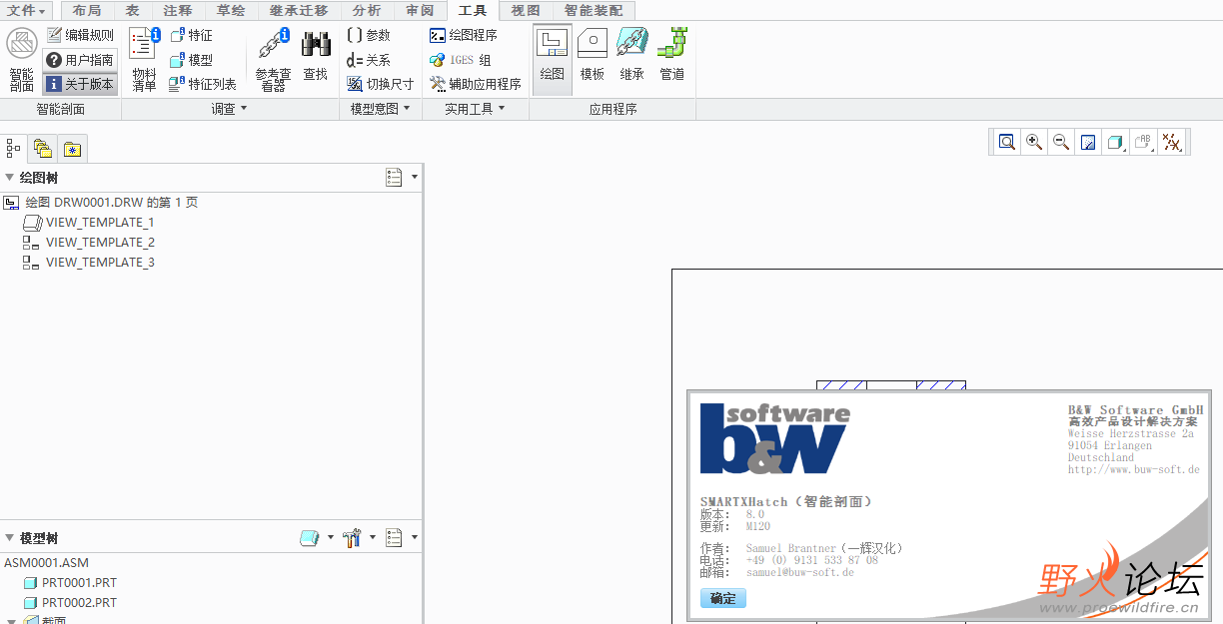The height and width of the screenshot is (624, 1223).
Task: Select the folder browser navigator tab
Action: pyautogui.click(x=42, y=149)
